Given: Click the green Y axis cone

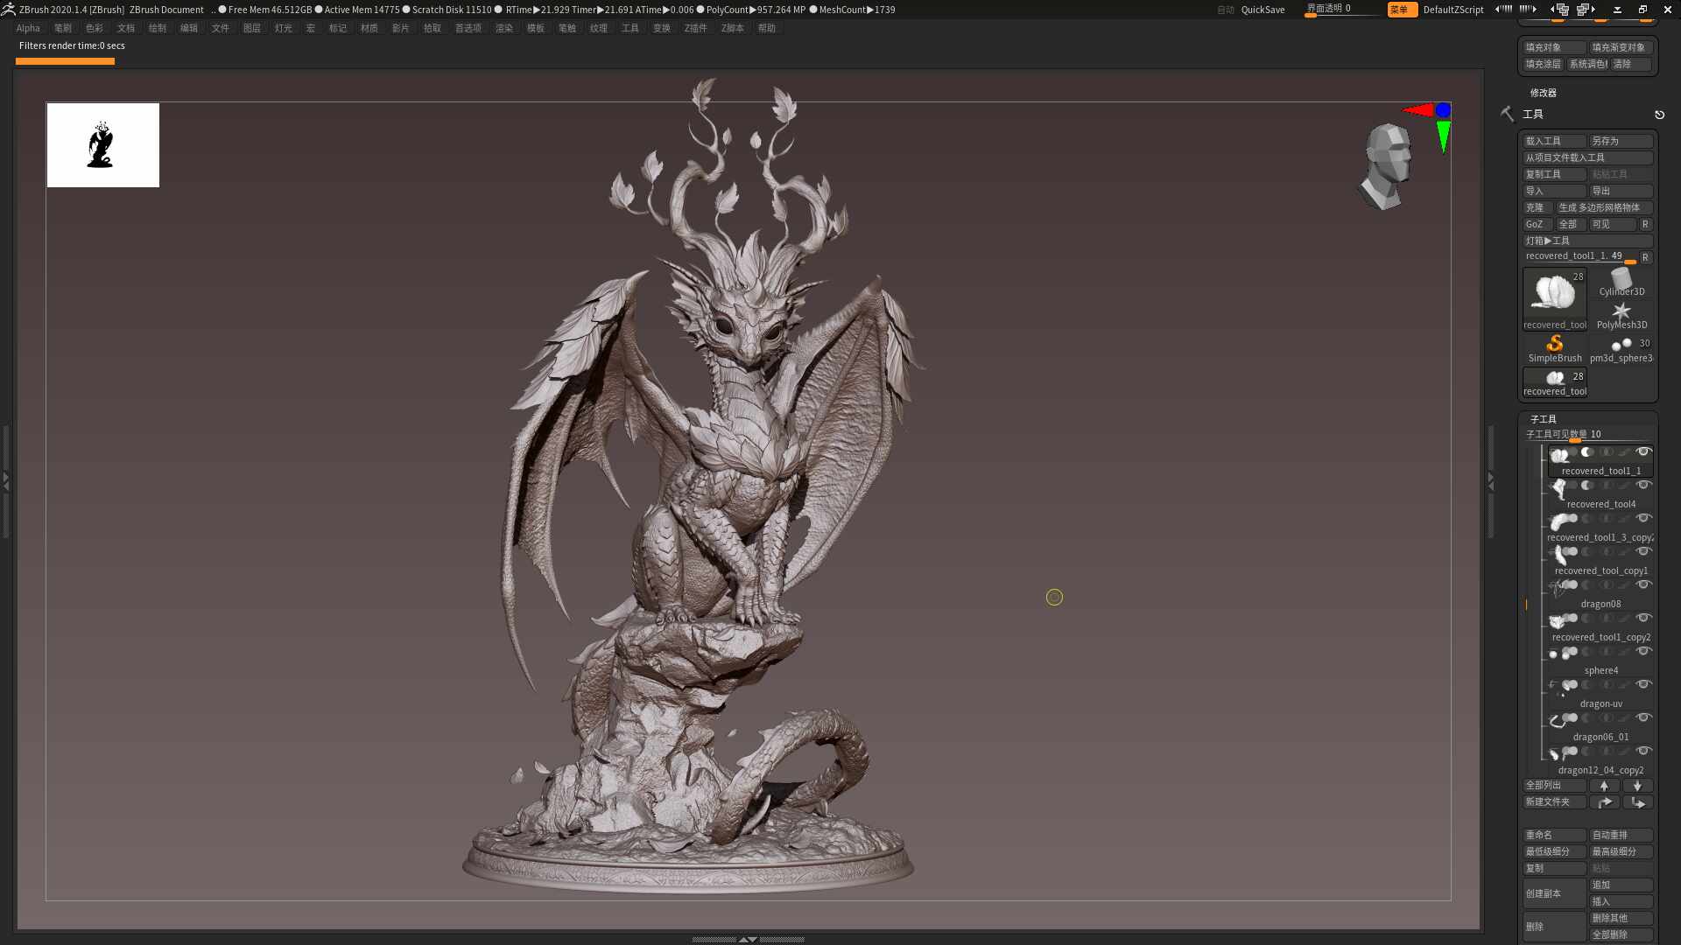Looking at the screenshot, I should (x=1443, y=136).
